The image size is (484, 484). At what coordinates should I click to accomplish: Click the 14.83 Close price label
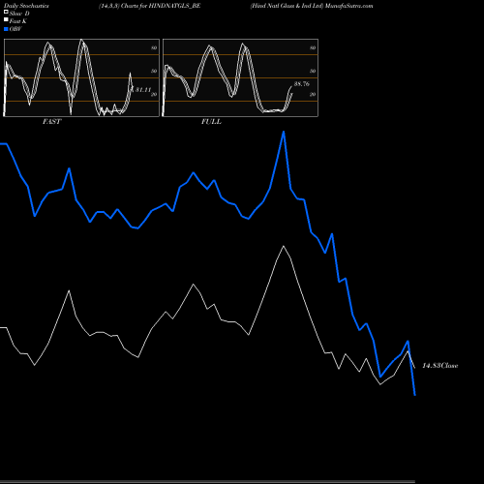click(440, 366)
